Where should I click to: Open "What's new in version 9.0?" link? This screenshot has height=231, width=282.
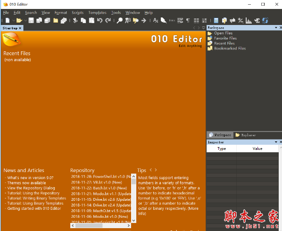pos(30,178)
